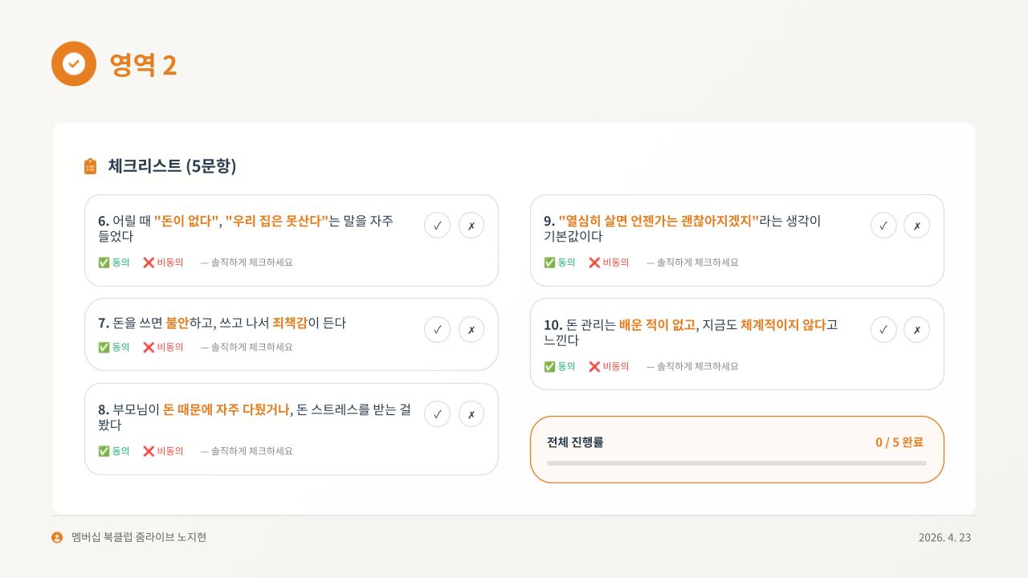
Task: Click the 0 / 5 완료 counter
Action: pyautogui.click(x=899, y=442)
